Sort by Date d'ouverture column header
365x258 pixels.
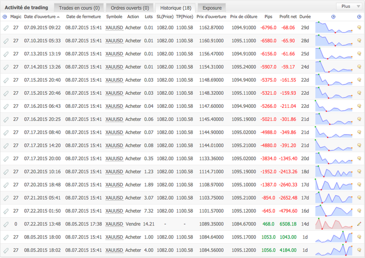click(x=41, y=17)
